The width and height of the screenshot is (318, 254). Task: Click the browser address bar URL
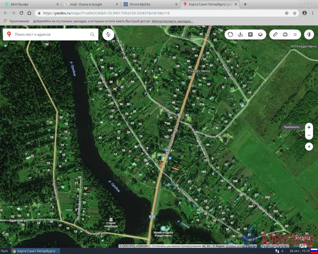click(106, 13)
